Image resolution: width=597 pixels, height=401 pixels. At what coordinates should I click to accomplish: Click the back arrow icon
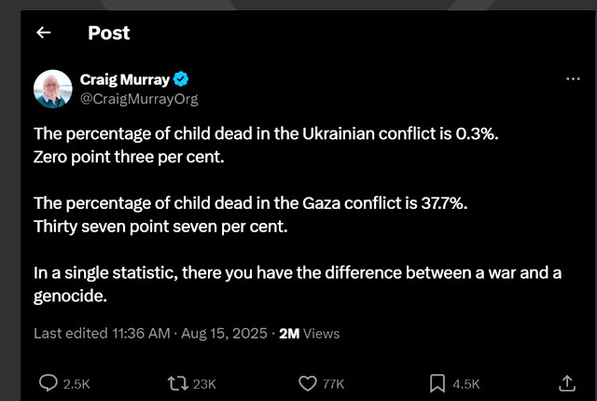click(x=43, y=34)
